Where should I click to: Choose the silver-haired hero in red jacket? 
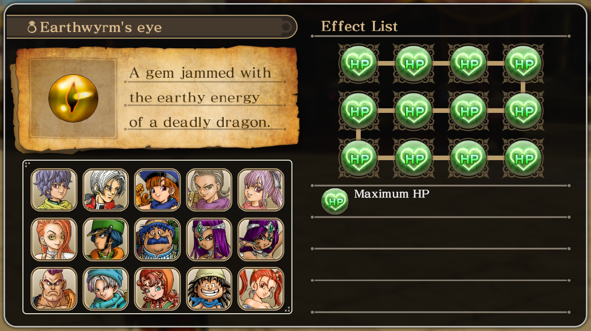105,190
